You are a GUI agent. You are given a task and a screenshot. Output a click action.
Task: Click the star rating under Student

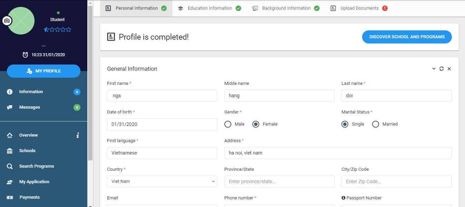coord(57,30)
